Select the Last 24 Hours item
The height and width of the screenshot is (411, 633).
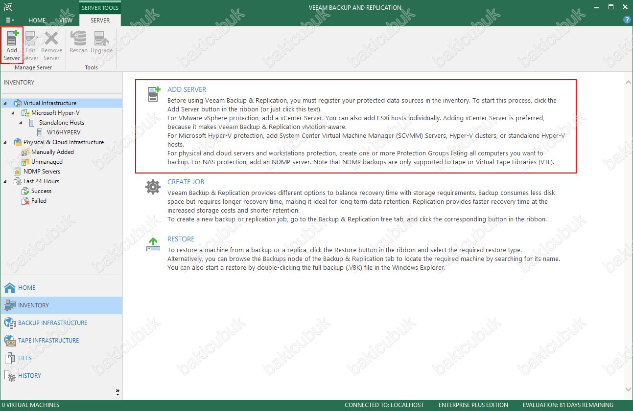pos(41,181)
